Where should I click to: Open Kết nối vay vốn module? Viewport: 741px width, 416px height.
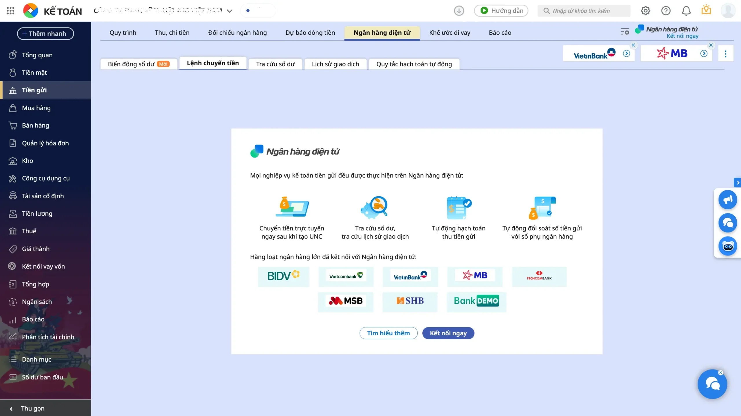tap(45, 266)
